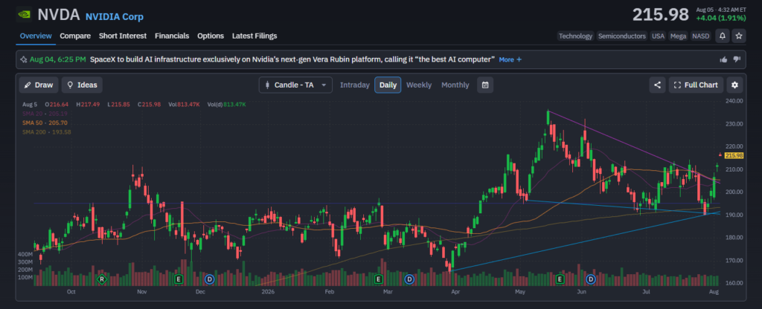
Task: Open the Candle - TA chart type dropdown
Action: click(295, 85)
